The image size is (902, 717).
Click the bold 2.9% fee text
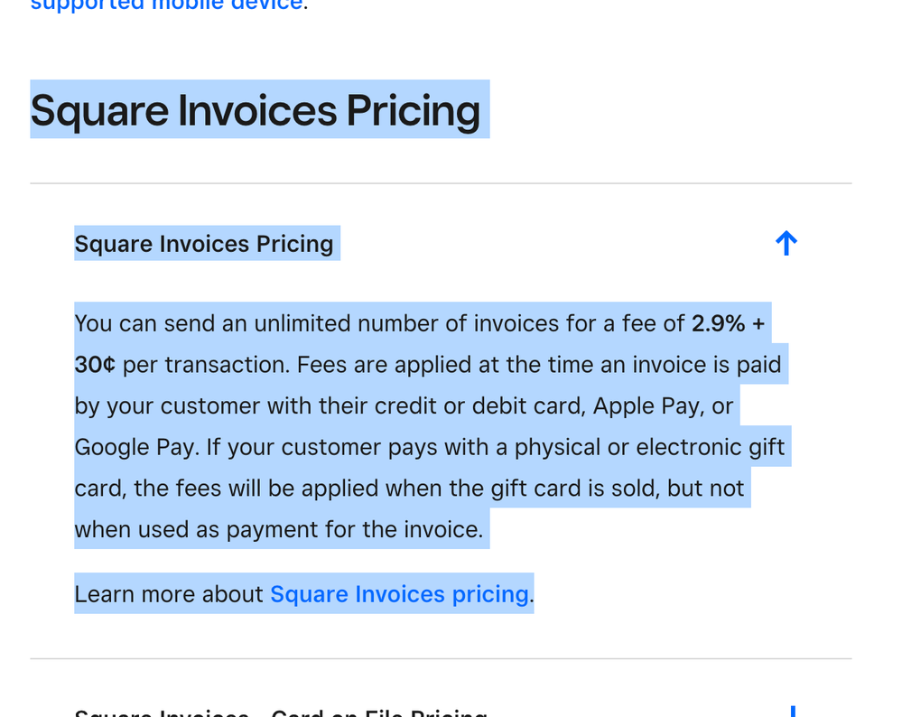click(x=719, y=323)
